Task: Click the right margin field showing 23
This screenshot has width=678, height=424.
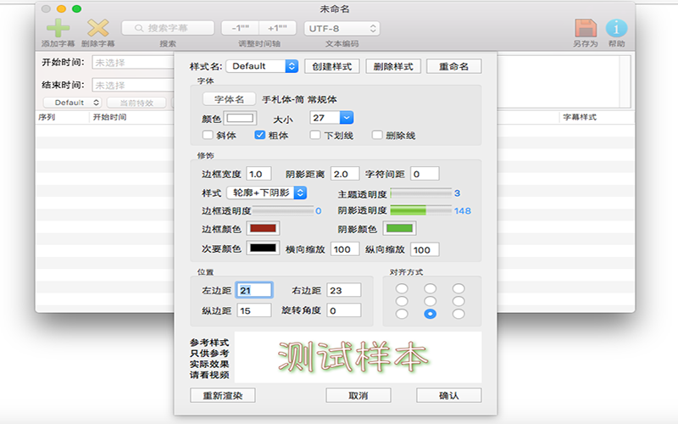Action: (344, 290)
